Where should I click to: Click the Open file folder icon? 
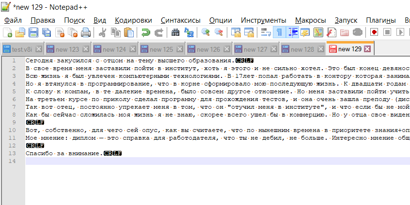20,32
